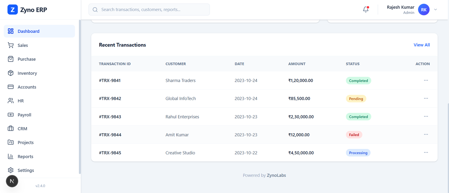Open Settings via the gear icon
The image size is (449, 193).
pyautogui.click(x=11, y=170)
